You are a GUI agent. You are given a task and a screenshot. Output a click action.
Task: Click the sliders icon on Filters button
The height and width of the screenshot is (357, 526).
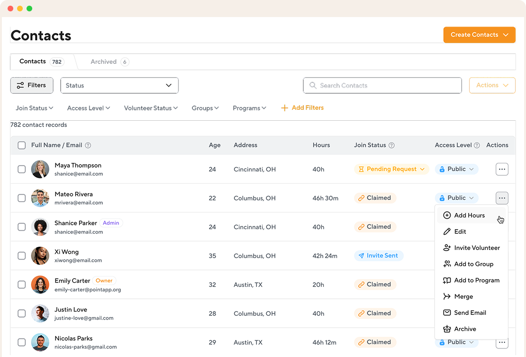(20, 85)
